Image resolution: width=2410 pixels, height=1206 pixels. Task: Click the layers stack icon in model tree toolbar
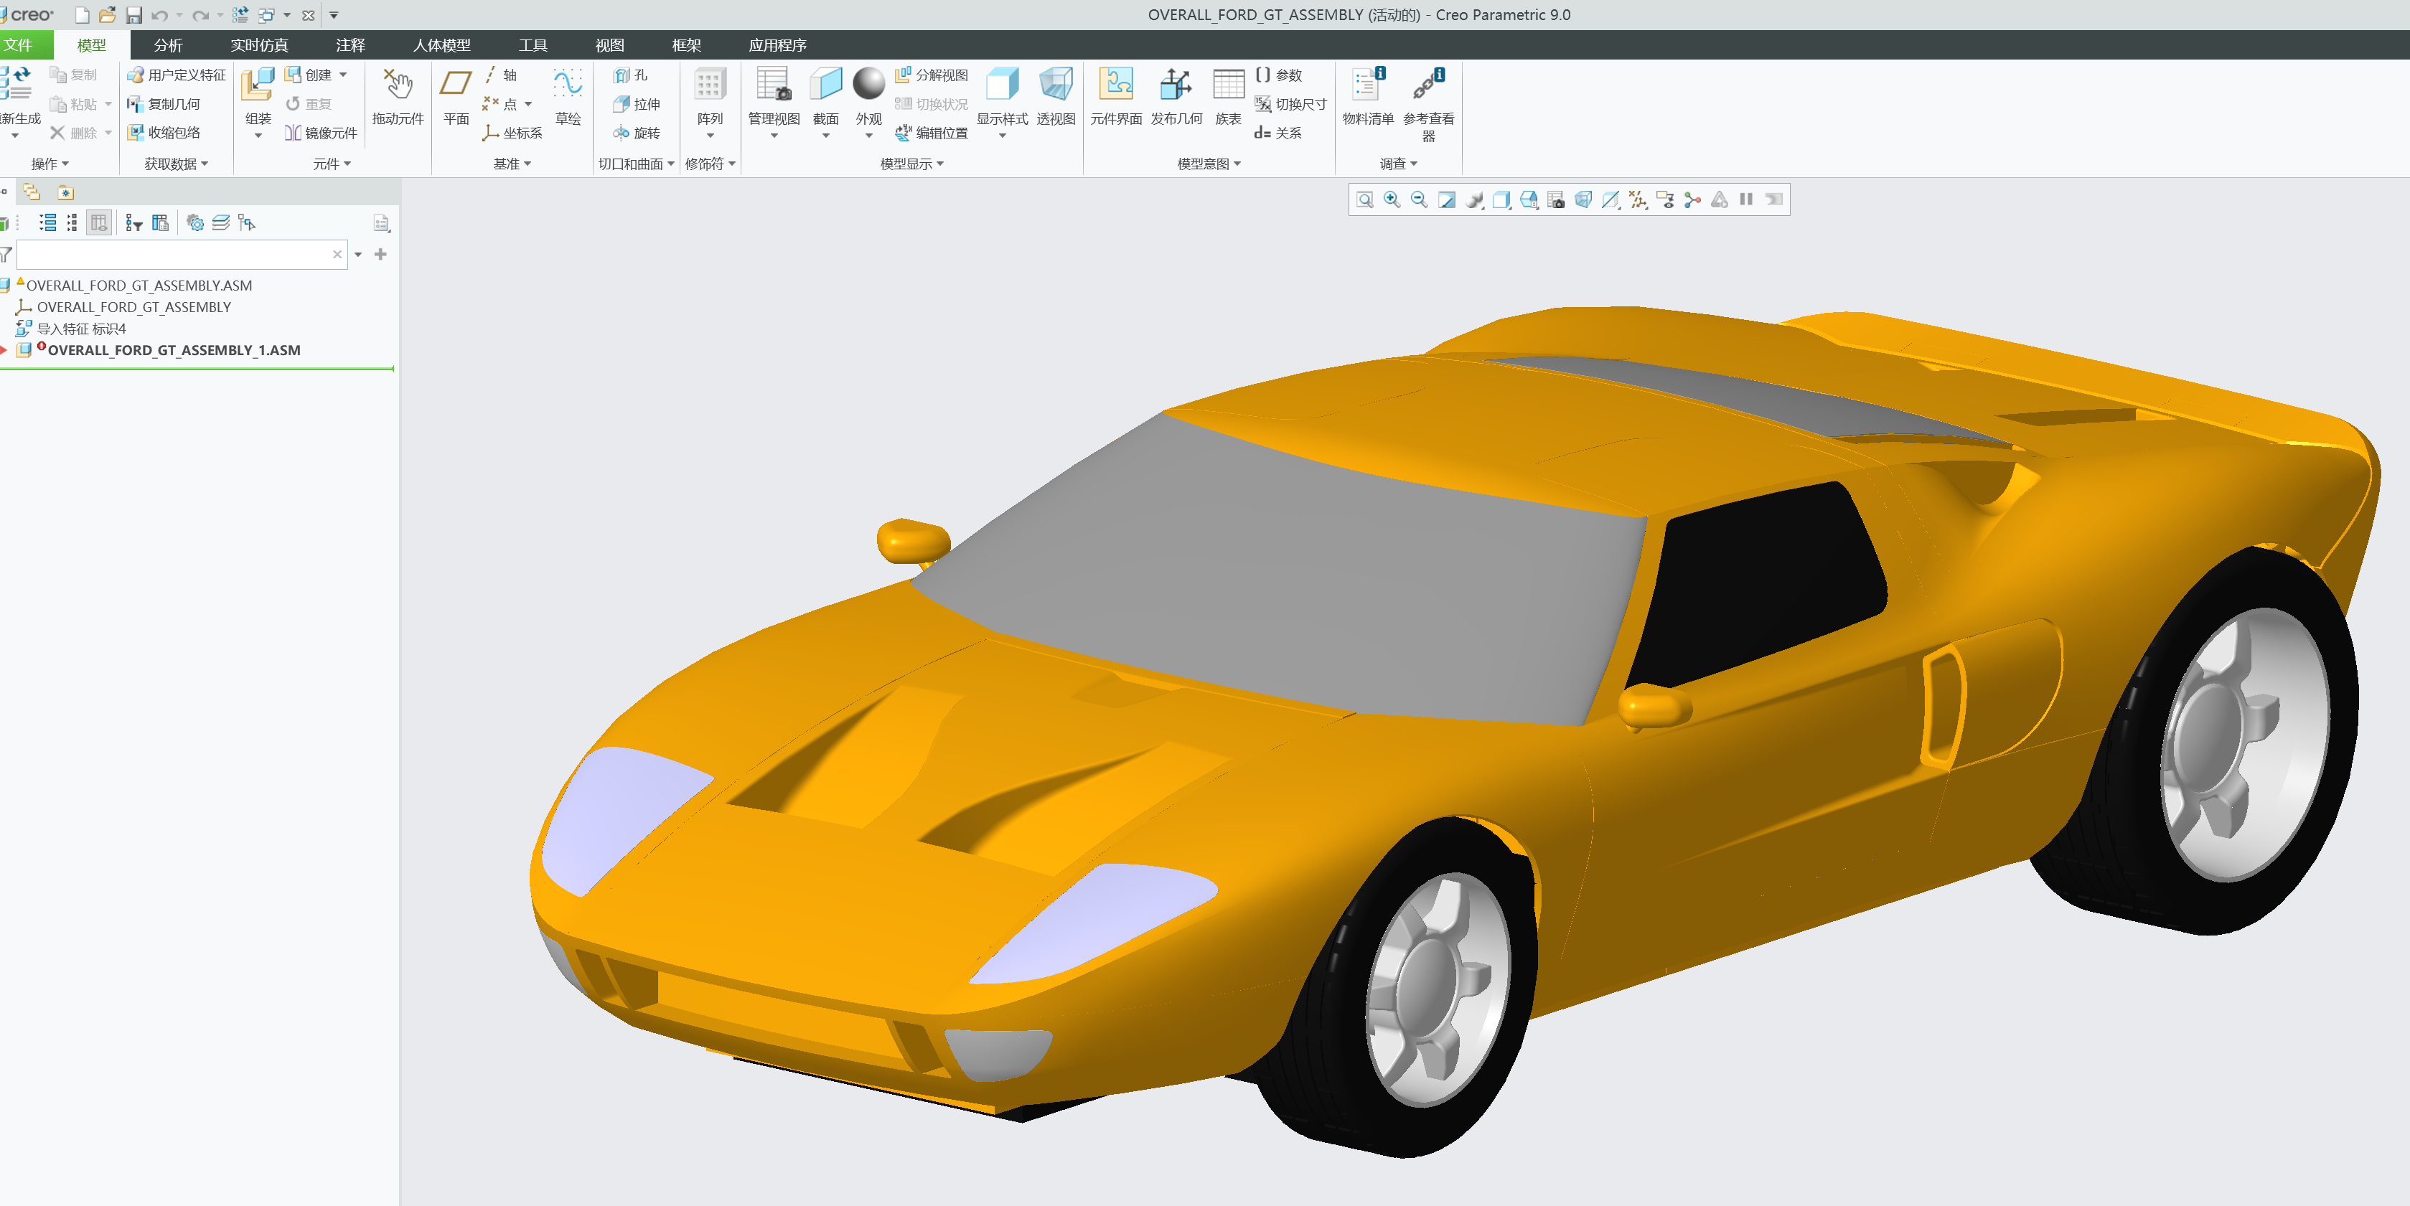click(x=221, y=222)
